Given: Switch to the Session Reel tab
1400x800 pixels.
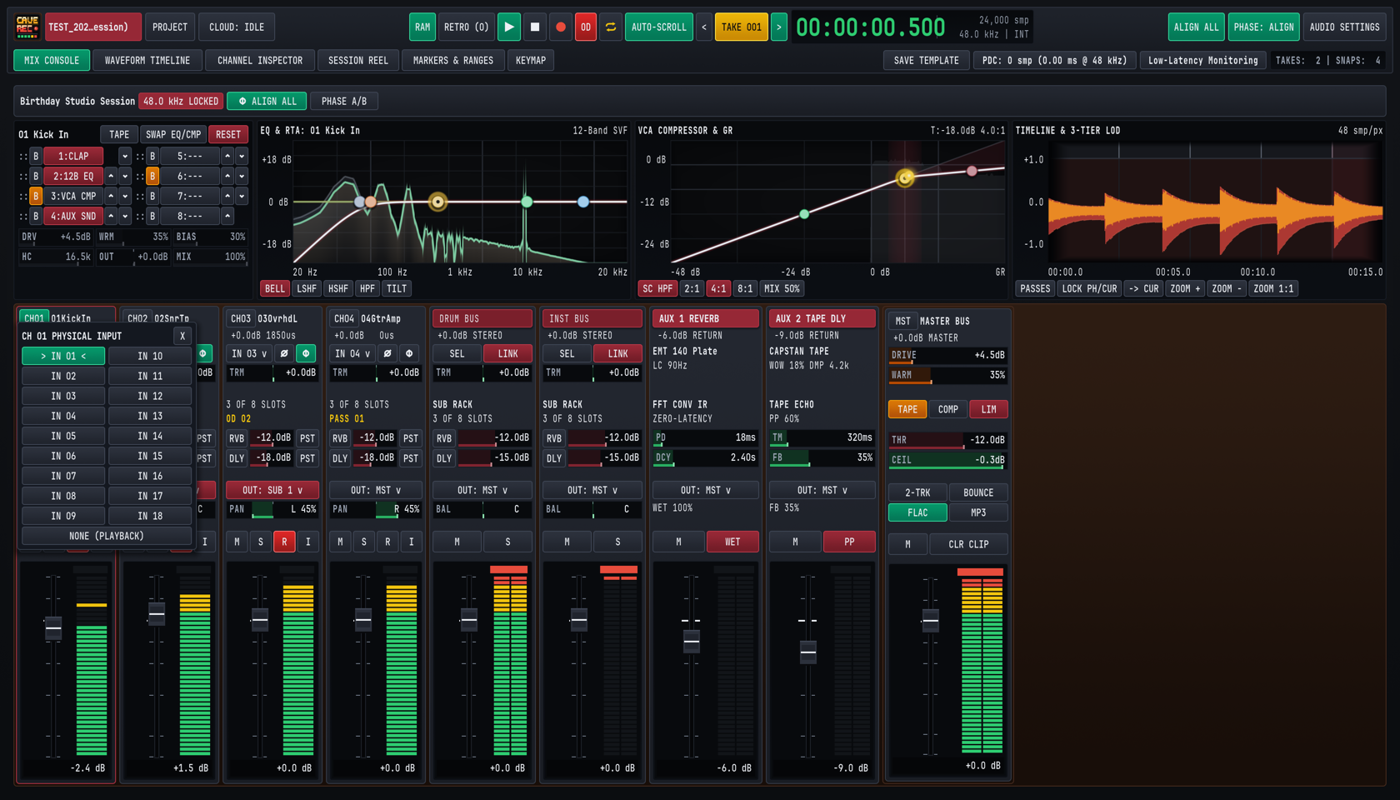Looking at the screenshot, I should 358,60.
